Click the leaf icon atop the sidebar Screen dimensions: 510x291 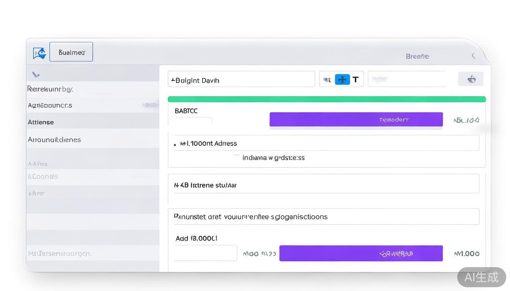point(36,75)
